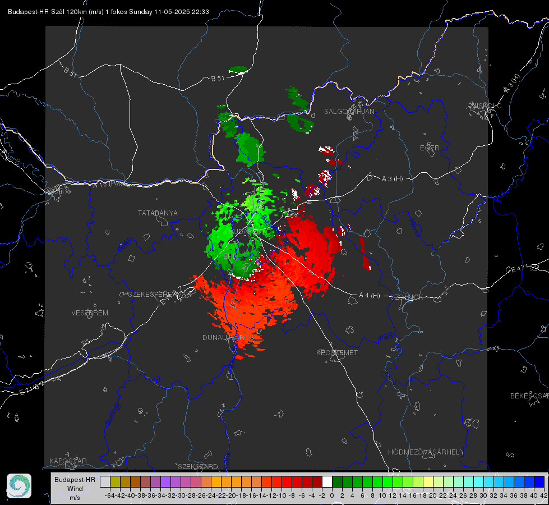
Task: Select the DUNAÚJVÁROS city label
Action: [x=228, y=337]
